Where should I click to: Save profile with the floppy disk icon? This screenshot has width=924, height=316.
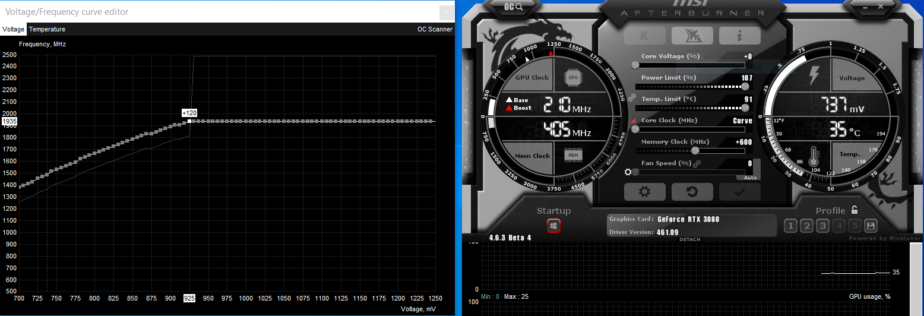[871, 226]
